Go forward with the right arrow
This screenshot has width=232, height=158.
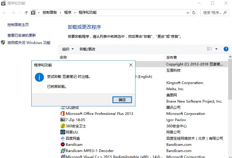click(13, 13)
